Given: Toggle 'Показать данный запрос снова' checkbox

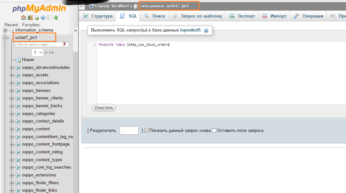Looking at the screenshot, I should coord(146,131).
